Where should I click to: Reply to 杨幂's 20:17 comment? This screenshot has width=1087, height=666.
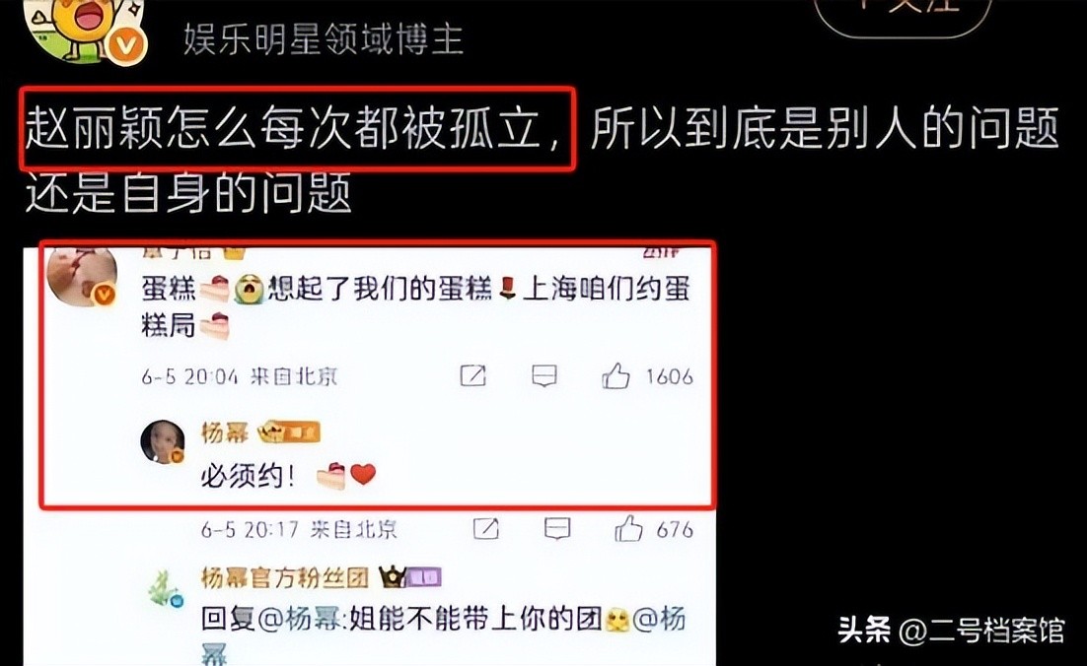click(556, 529)
